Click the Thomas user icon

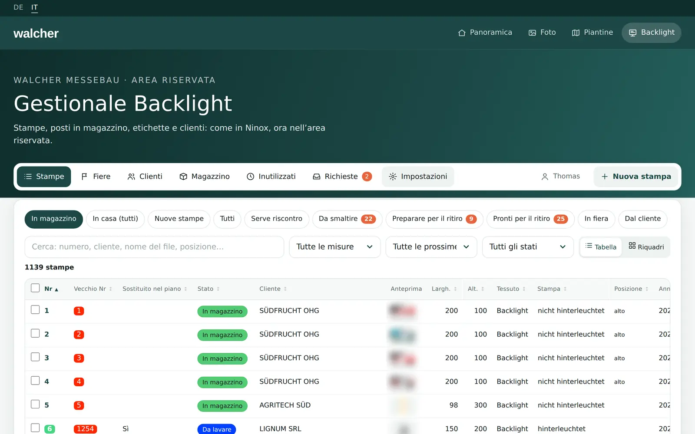[x=545, y=177]
